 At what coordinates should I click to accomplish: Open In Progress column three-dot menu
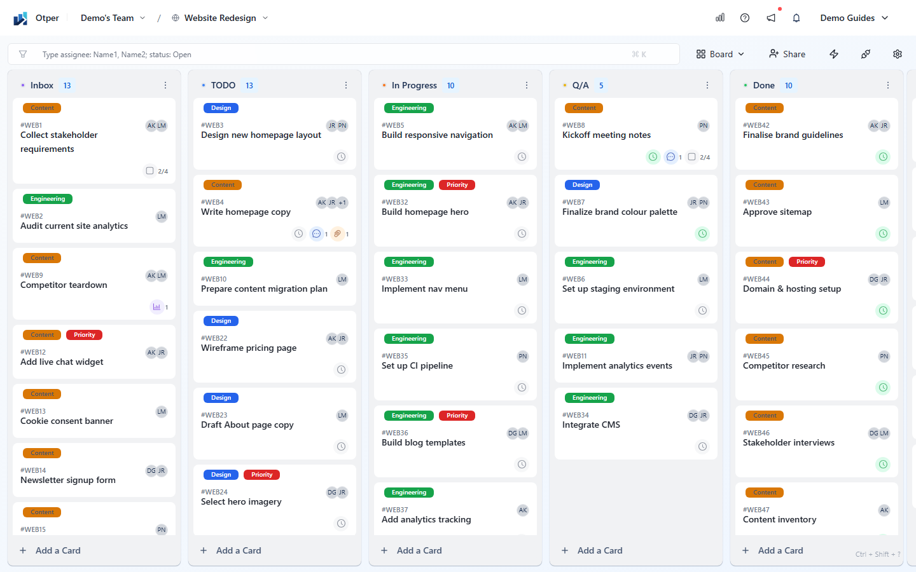(x=527, y=85)
